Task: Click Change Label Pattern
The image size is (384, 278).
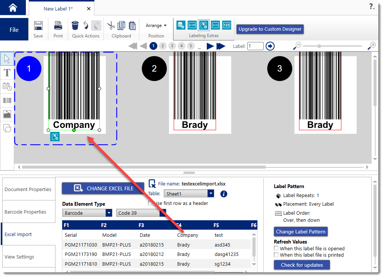Action: 300,232
